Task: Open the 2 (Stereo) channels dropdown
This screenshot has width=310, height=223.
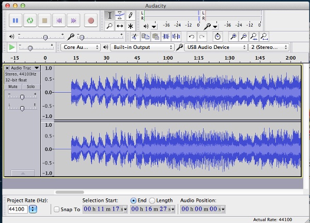Action: click(x=269, y=47)
